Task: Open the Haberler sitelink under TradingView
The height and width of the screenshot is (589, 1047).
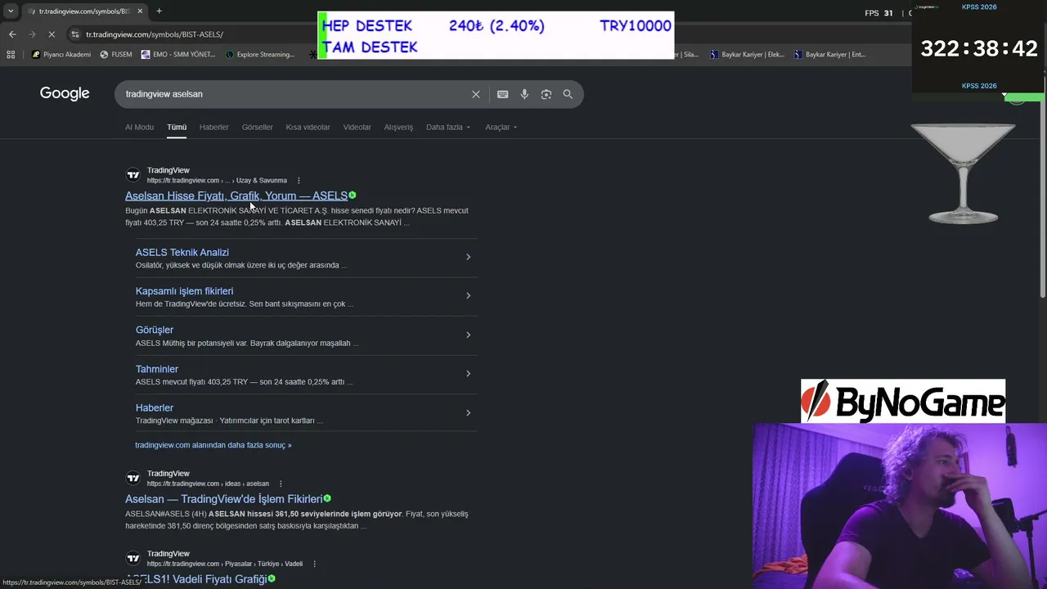Action: point(155,407)
